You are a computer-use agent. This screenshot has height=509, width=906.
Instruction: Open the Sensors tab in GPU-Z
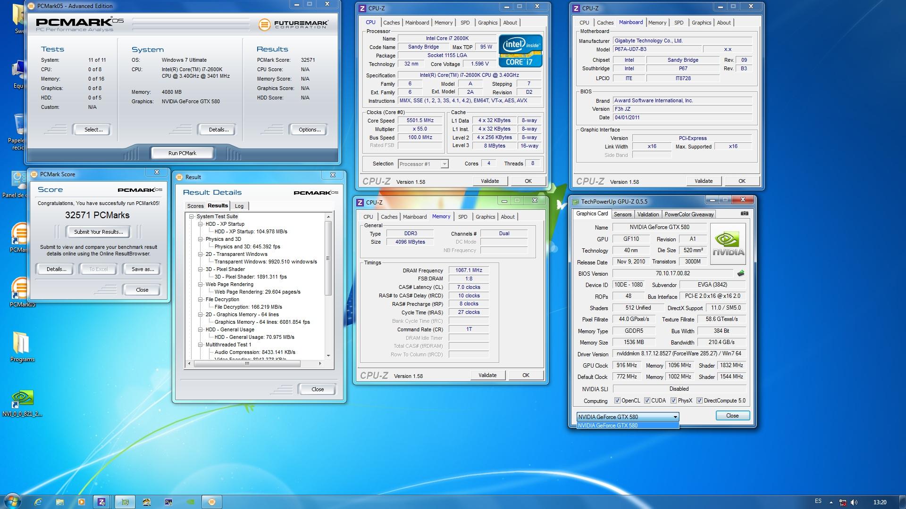[622, 214]
